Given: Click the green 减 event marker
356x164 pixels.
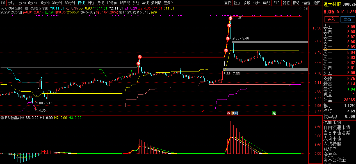Looking at the screenshot, I should (274, 113).
